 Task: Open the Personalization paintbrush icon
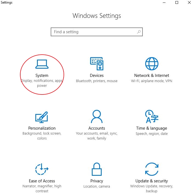click(42, 117)
